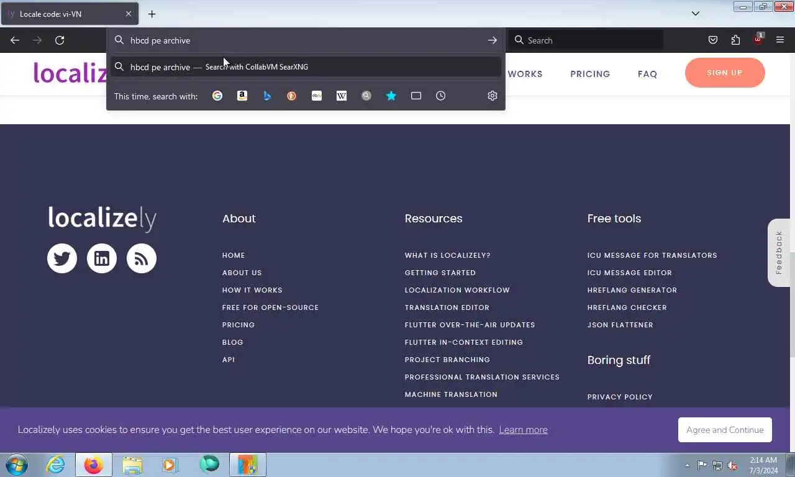Open the PRIVACY POLICY link
Screen dimensions: 795x477
[x=620, y=397]
